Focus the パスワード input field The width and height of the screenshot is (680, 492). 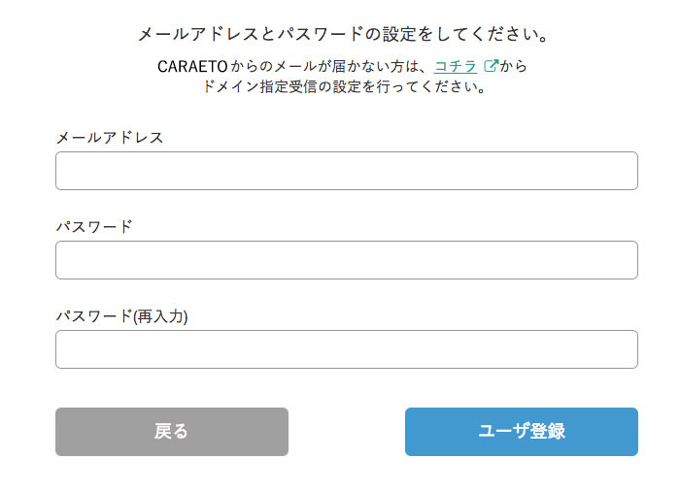coord(347,260)
